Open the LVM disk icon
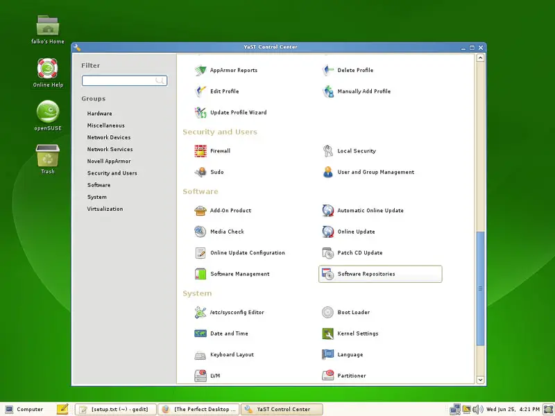 pyautogui.click(x=200, y=376)
